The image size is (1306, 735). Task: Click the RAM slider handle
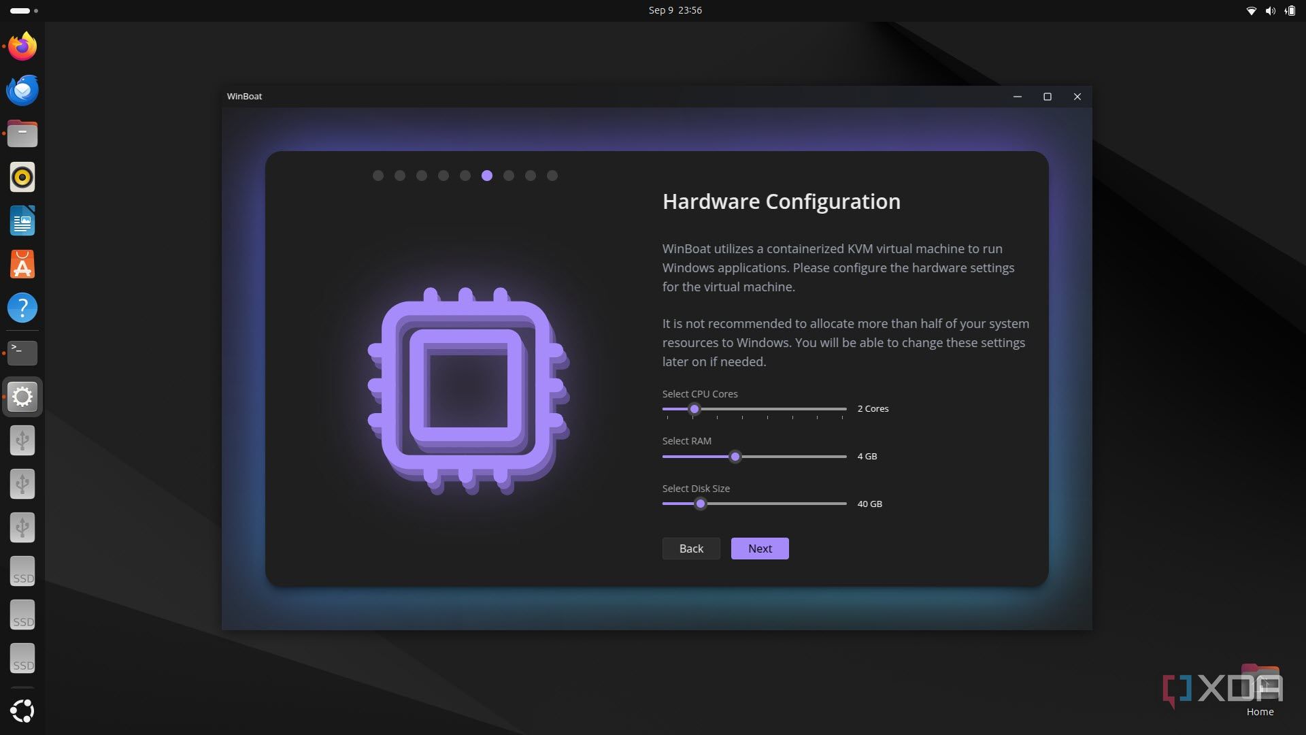coord(735,457)
